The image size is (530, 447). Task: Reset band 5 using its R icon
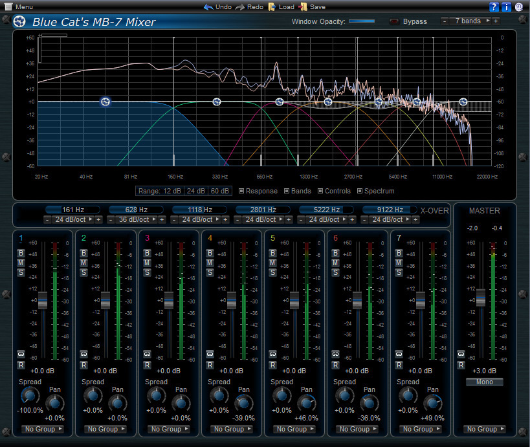coord(272,364)
